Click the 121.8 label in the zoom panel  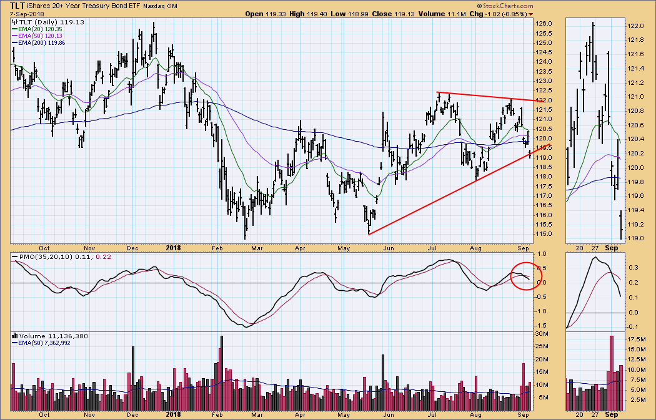click(x=637, y=40)
